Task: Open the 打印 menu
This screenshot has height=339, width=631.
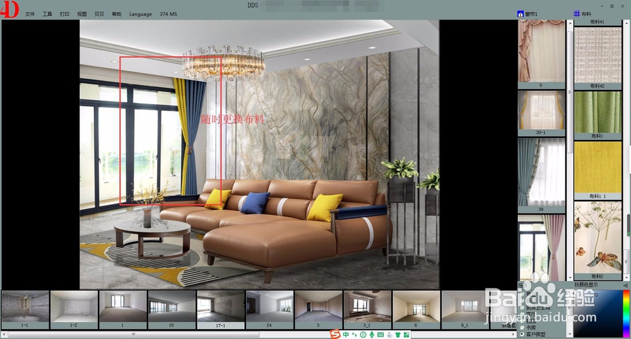Action: (x=64, y=14)
